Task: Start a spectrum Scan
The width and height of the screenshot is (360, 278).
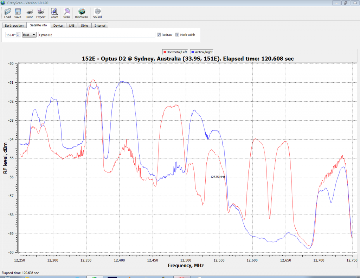Action: [66, 13]
